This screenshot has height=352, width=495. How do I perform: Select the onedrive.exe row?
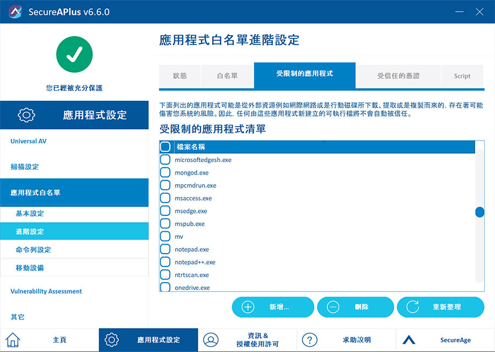317,287
